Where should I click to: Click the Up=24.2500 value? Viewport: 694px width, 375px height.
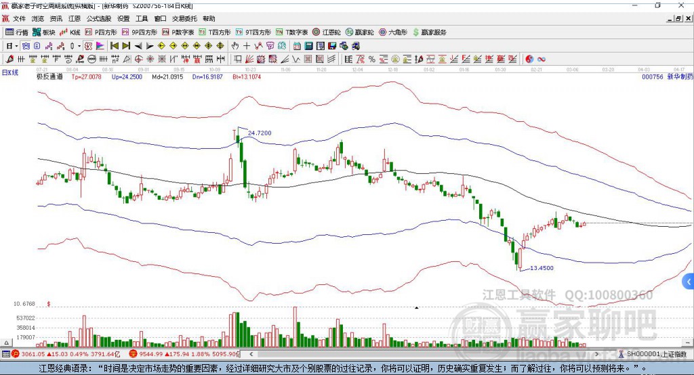[x=127, y=76]
